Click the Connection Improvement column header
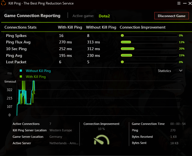Image resolution: width=192 pixels, height=156 pixels. 143,27
